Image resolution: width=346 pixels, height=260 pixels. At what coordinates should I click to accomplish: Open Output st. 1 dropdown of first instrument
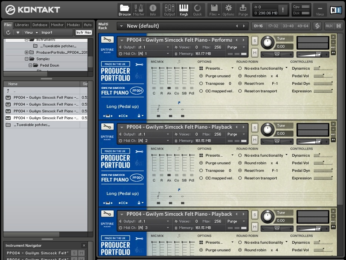pos(144,47)
